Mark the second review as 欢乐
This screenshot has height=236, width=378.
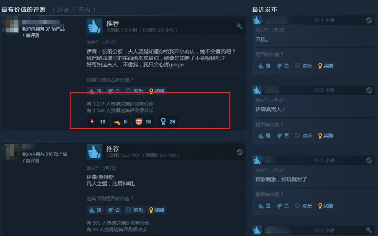135,210
